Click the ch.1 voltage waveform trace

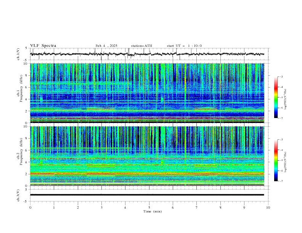(147, 54)
